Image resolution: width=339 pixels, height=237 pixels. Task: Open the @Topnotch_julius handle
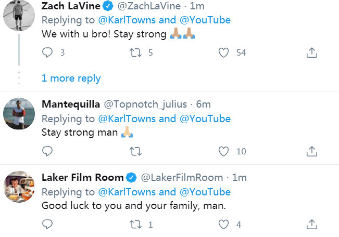click(x=145, y=104)
